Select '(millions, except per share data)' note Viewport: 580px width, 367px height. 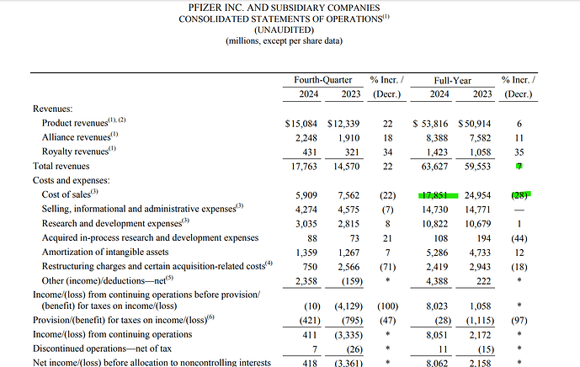pos(284,40)
